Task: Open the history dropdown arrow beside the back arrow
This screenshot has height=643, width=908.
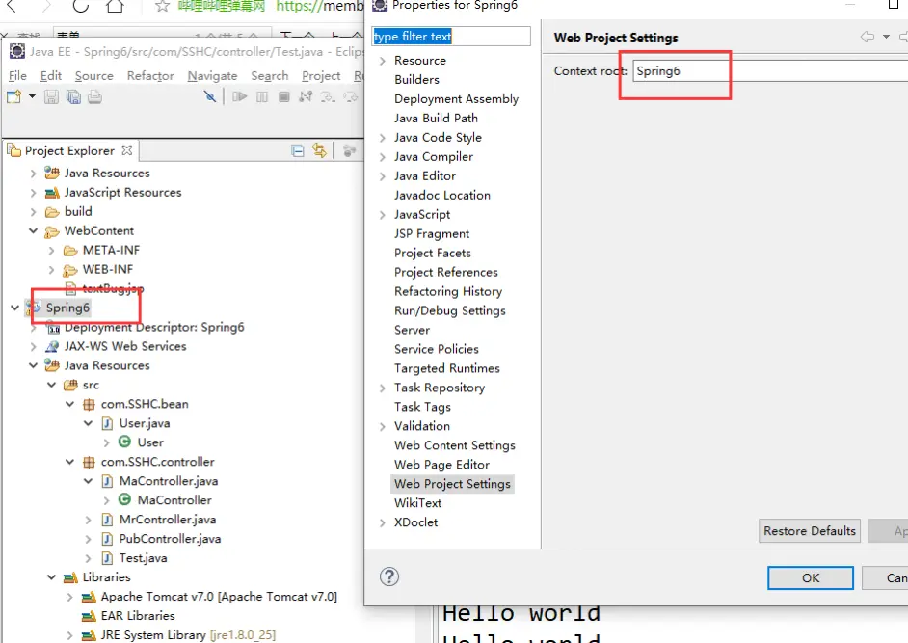Action: pos(886,37)
